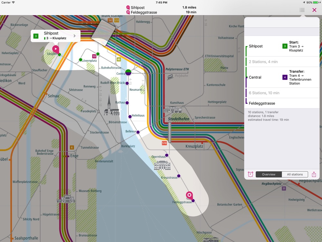The width and height of the screenshot is (322, 242).
Task: Select the Rathaus stop dot on map
Action: [127, 103]
